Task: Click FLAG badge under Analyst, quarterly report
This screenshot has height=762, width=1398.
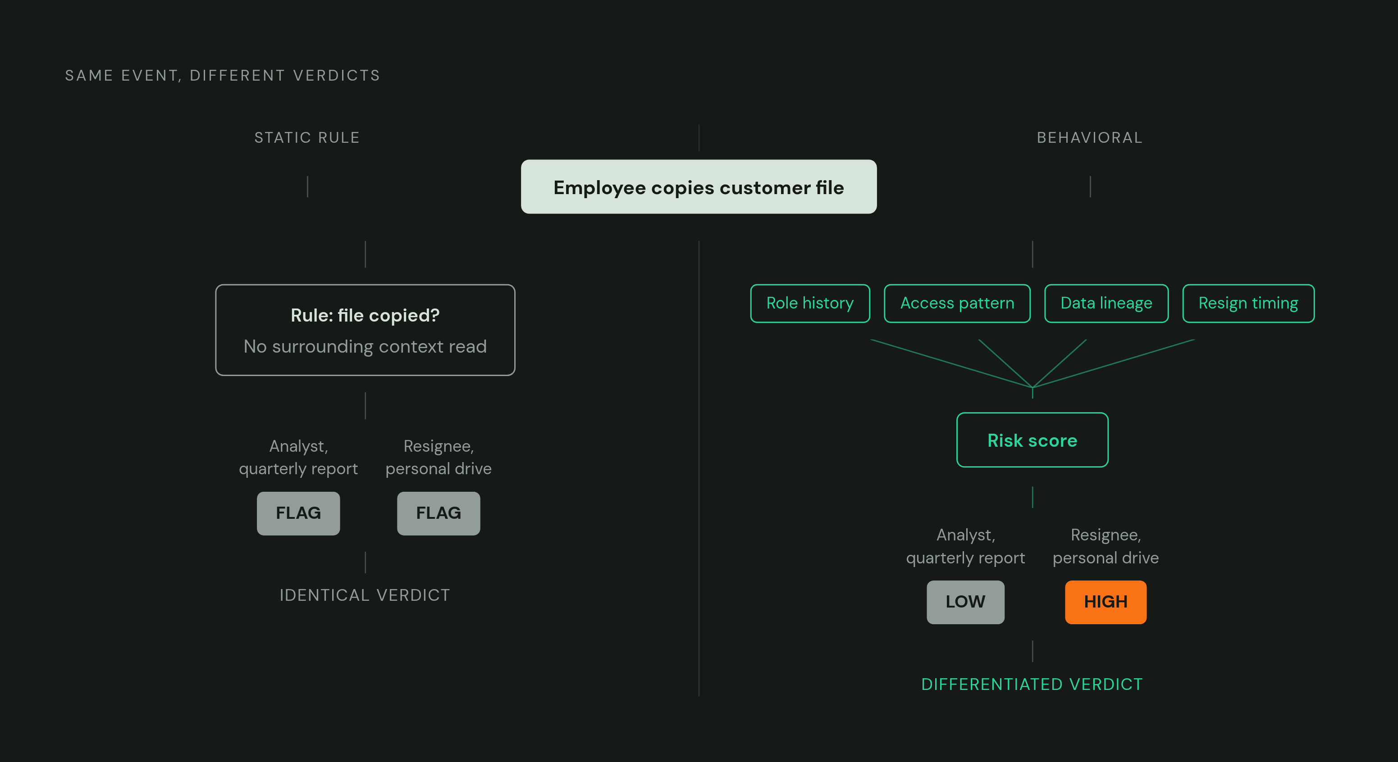Action: pos(298,513)
